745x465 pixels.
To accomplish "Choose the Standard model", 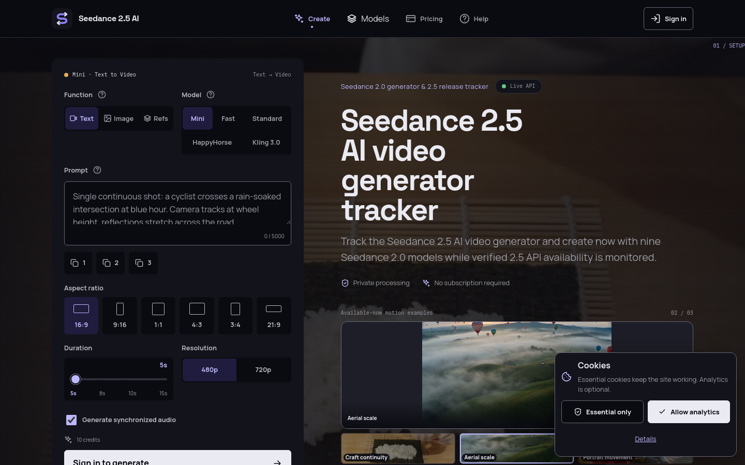I will tap(267, 118).
